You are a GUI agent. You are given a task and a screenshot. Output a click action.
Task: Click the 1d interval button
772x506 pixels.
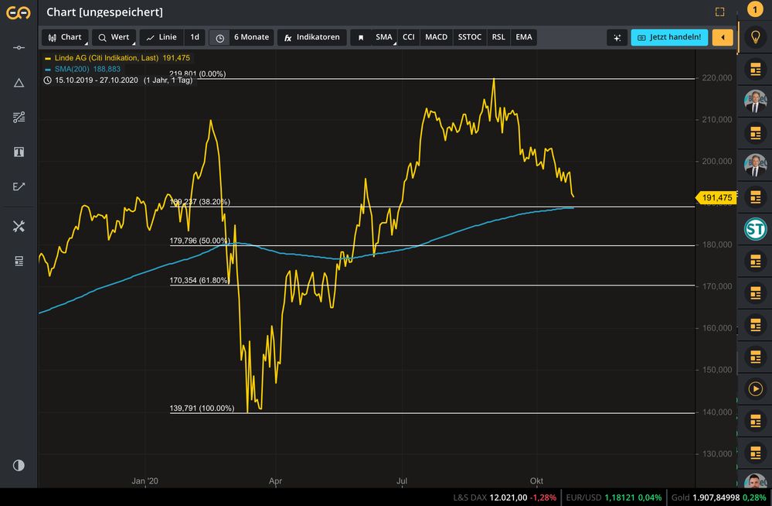(x=195, y=37)
